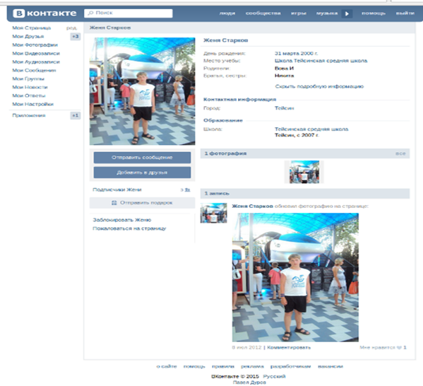Click the subscribers icon beside Подписчики Жени
423x386 pixels.
click(187, 190)
